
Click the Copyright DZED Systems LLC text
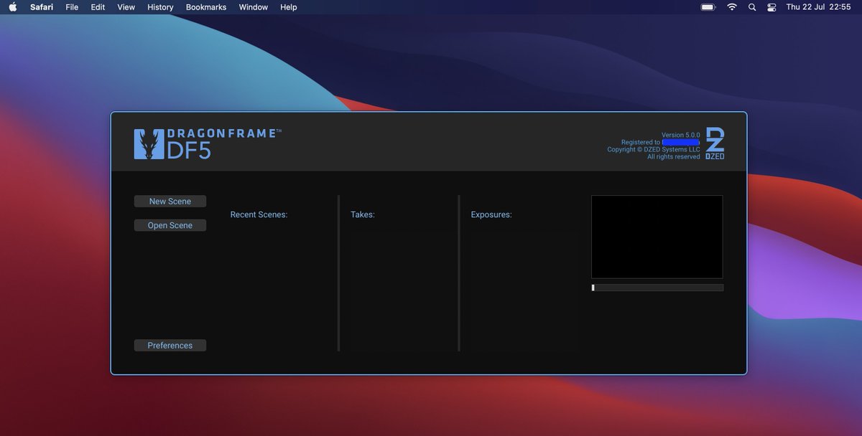coord(654,149)
